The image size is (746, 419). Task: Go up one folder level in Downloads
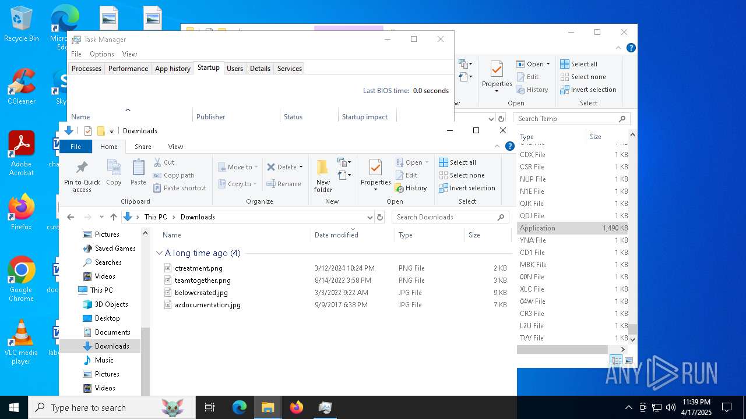(x=114, y=217)
